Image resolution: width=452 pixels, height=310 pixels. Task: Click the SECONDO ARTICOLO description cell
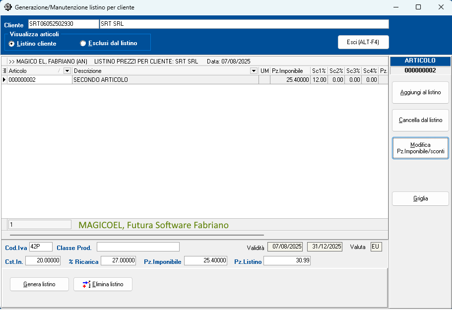pyautogui.click(x=165, y=80)
